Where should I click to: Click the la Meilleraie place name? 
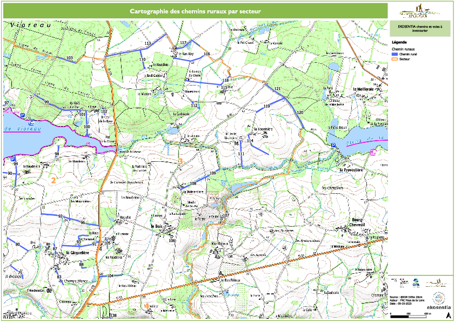click(x=363, y=89)
